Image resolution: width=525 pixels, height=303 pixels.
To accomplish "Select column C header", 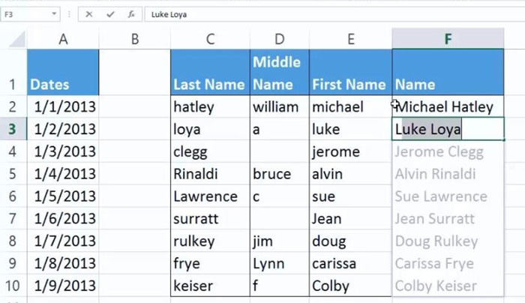I will coord(210,39).
